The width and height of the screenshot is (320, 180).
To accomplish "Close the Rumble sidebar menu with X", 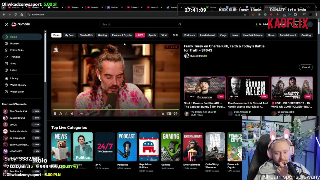I will [x=7, y=24].
